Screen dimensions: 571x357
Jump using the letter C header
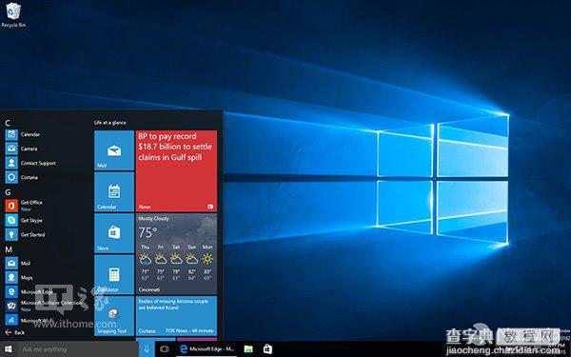coord(8,123)
